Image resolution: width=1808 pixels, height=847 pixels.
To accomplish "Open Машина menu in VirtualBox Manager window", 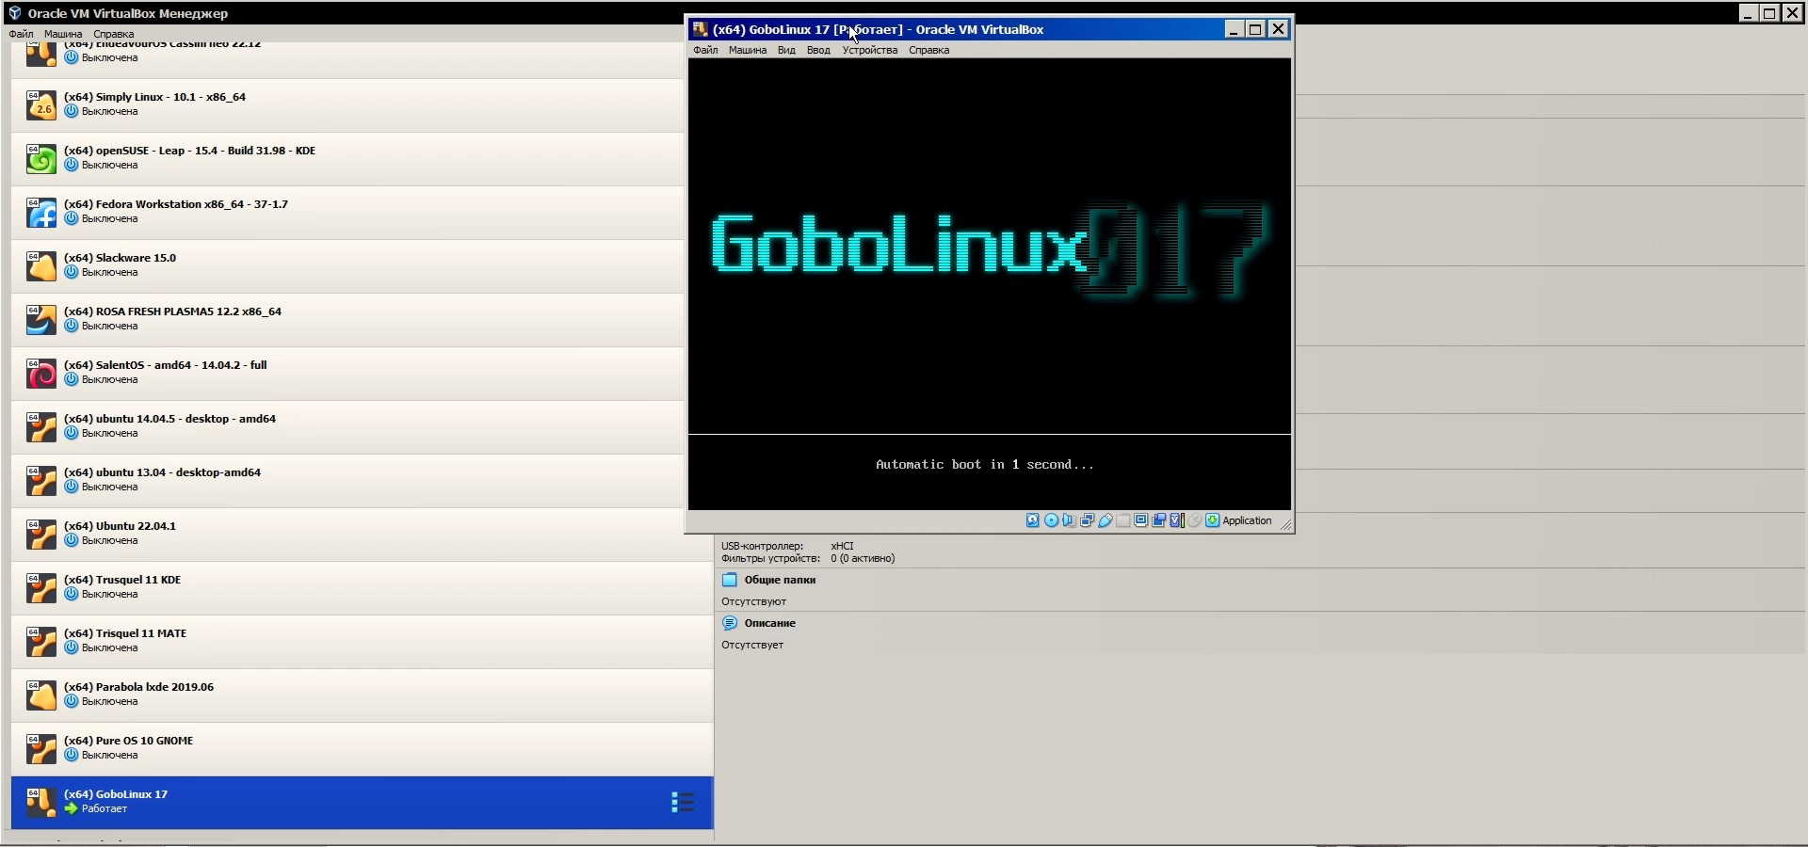I will pyautogui.click(x=63, y=34).
